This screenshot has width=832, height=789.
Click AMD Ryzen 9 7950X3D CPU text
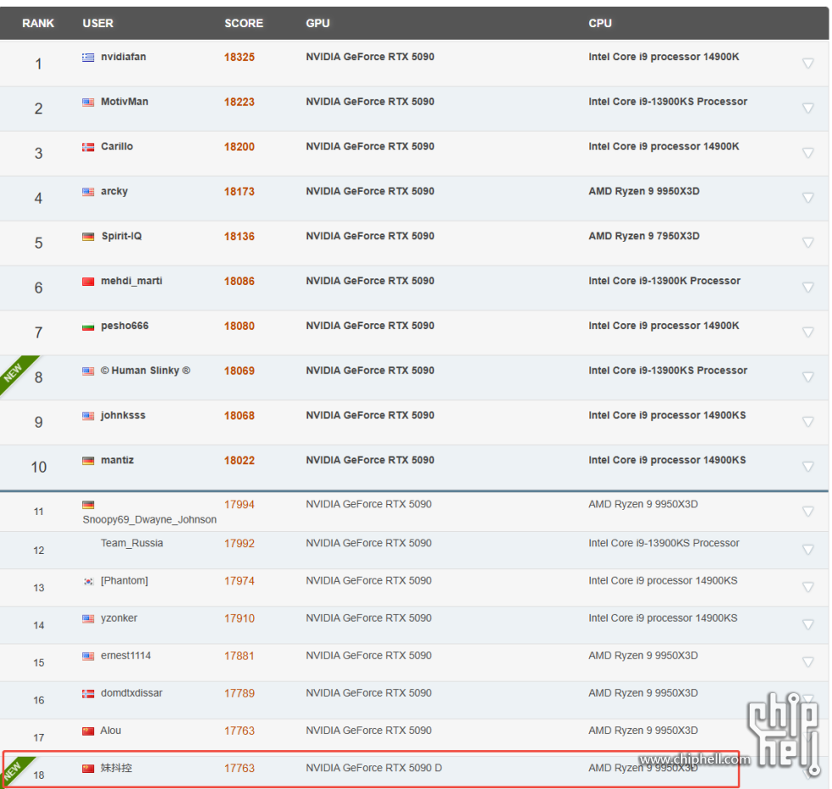[644, 236]
